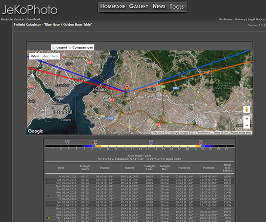This screenshot has height=222, width=266.
Task: Click the green E80 badge near Ümraniye
Action: (x=163, y=86)
